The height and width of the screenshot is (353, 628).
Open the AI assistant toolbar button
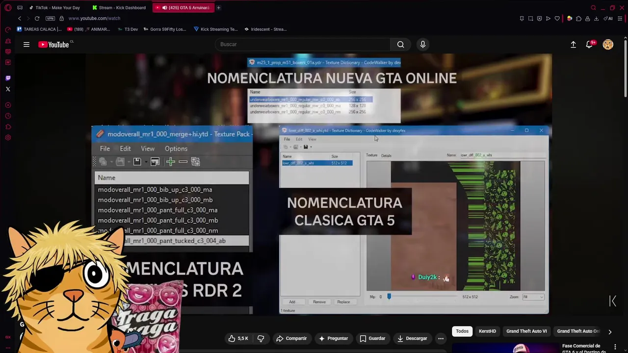click(608, 19)
